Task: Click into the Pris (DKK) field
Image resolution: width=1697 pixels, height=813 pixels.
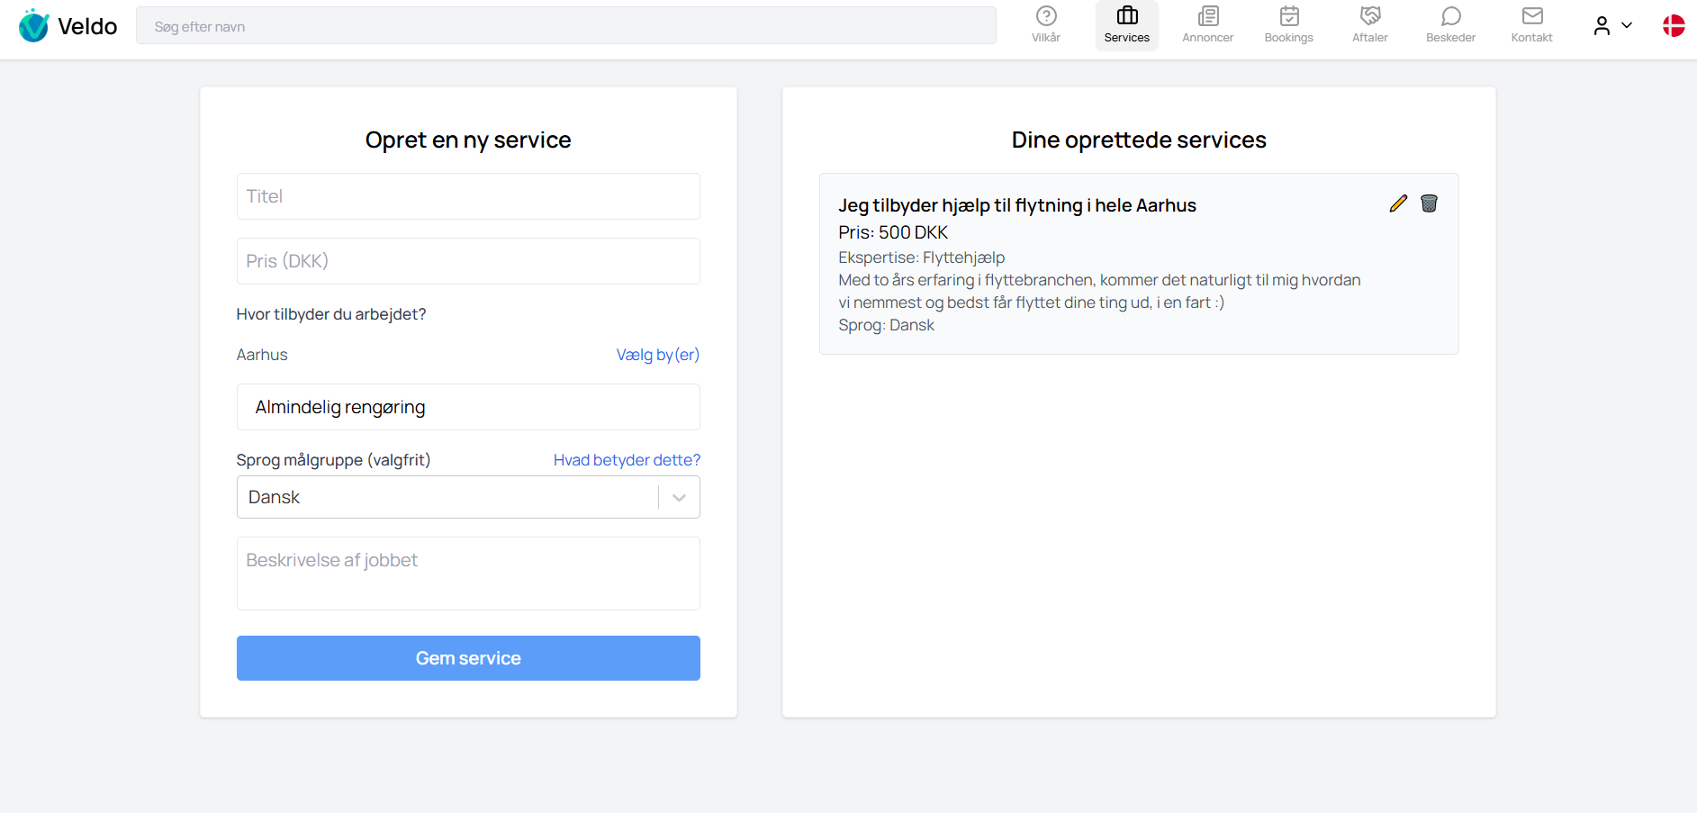Action: (x=468, y=261)
